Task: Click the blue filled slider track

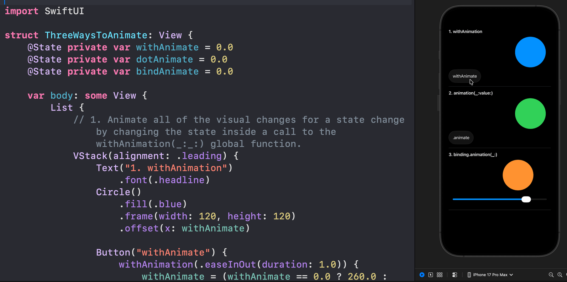Action: (x=487, y=199)
